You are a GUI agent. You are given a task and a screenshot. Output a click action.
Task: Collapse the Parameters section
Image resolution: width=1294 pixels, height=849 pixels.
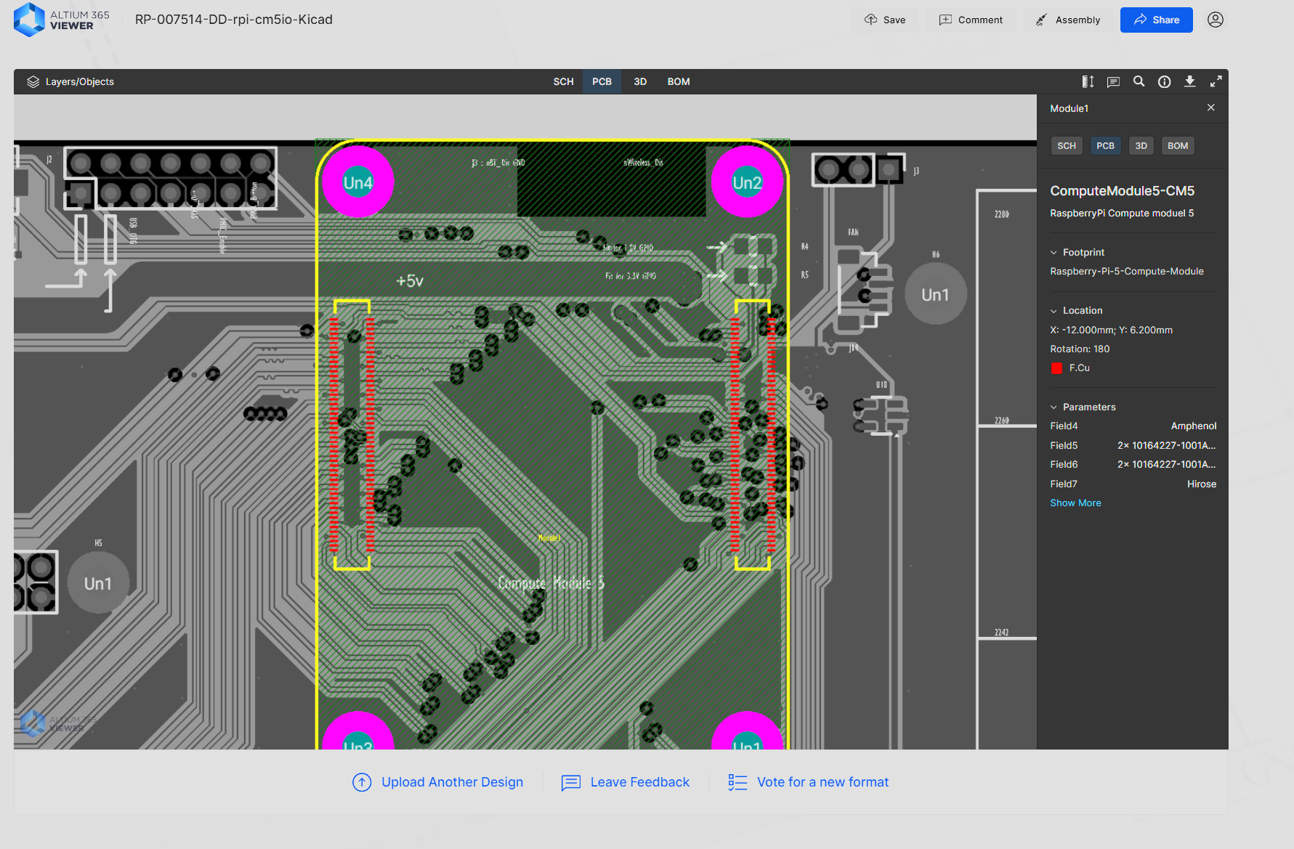[1054, 407]
